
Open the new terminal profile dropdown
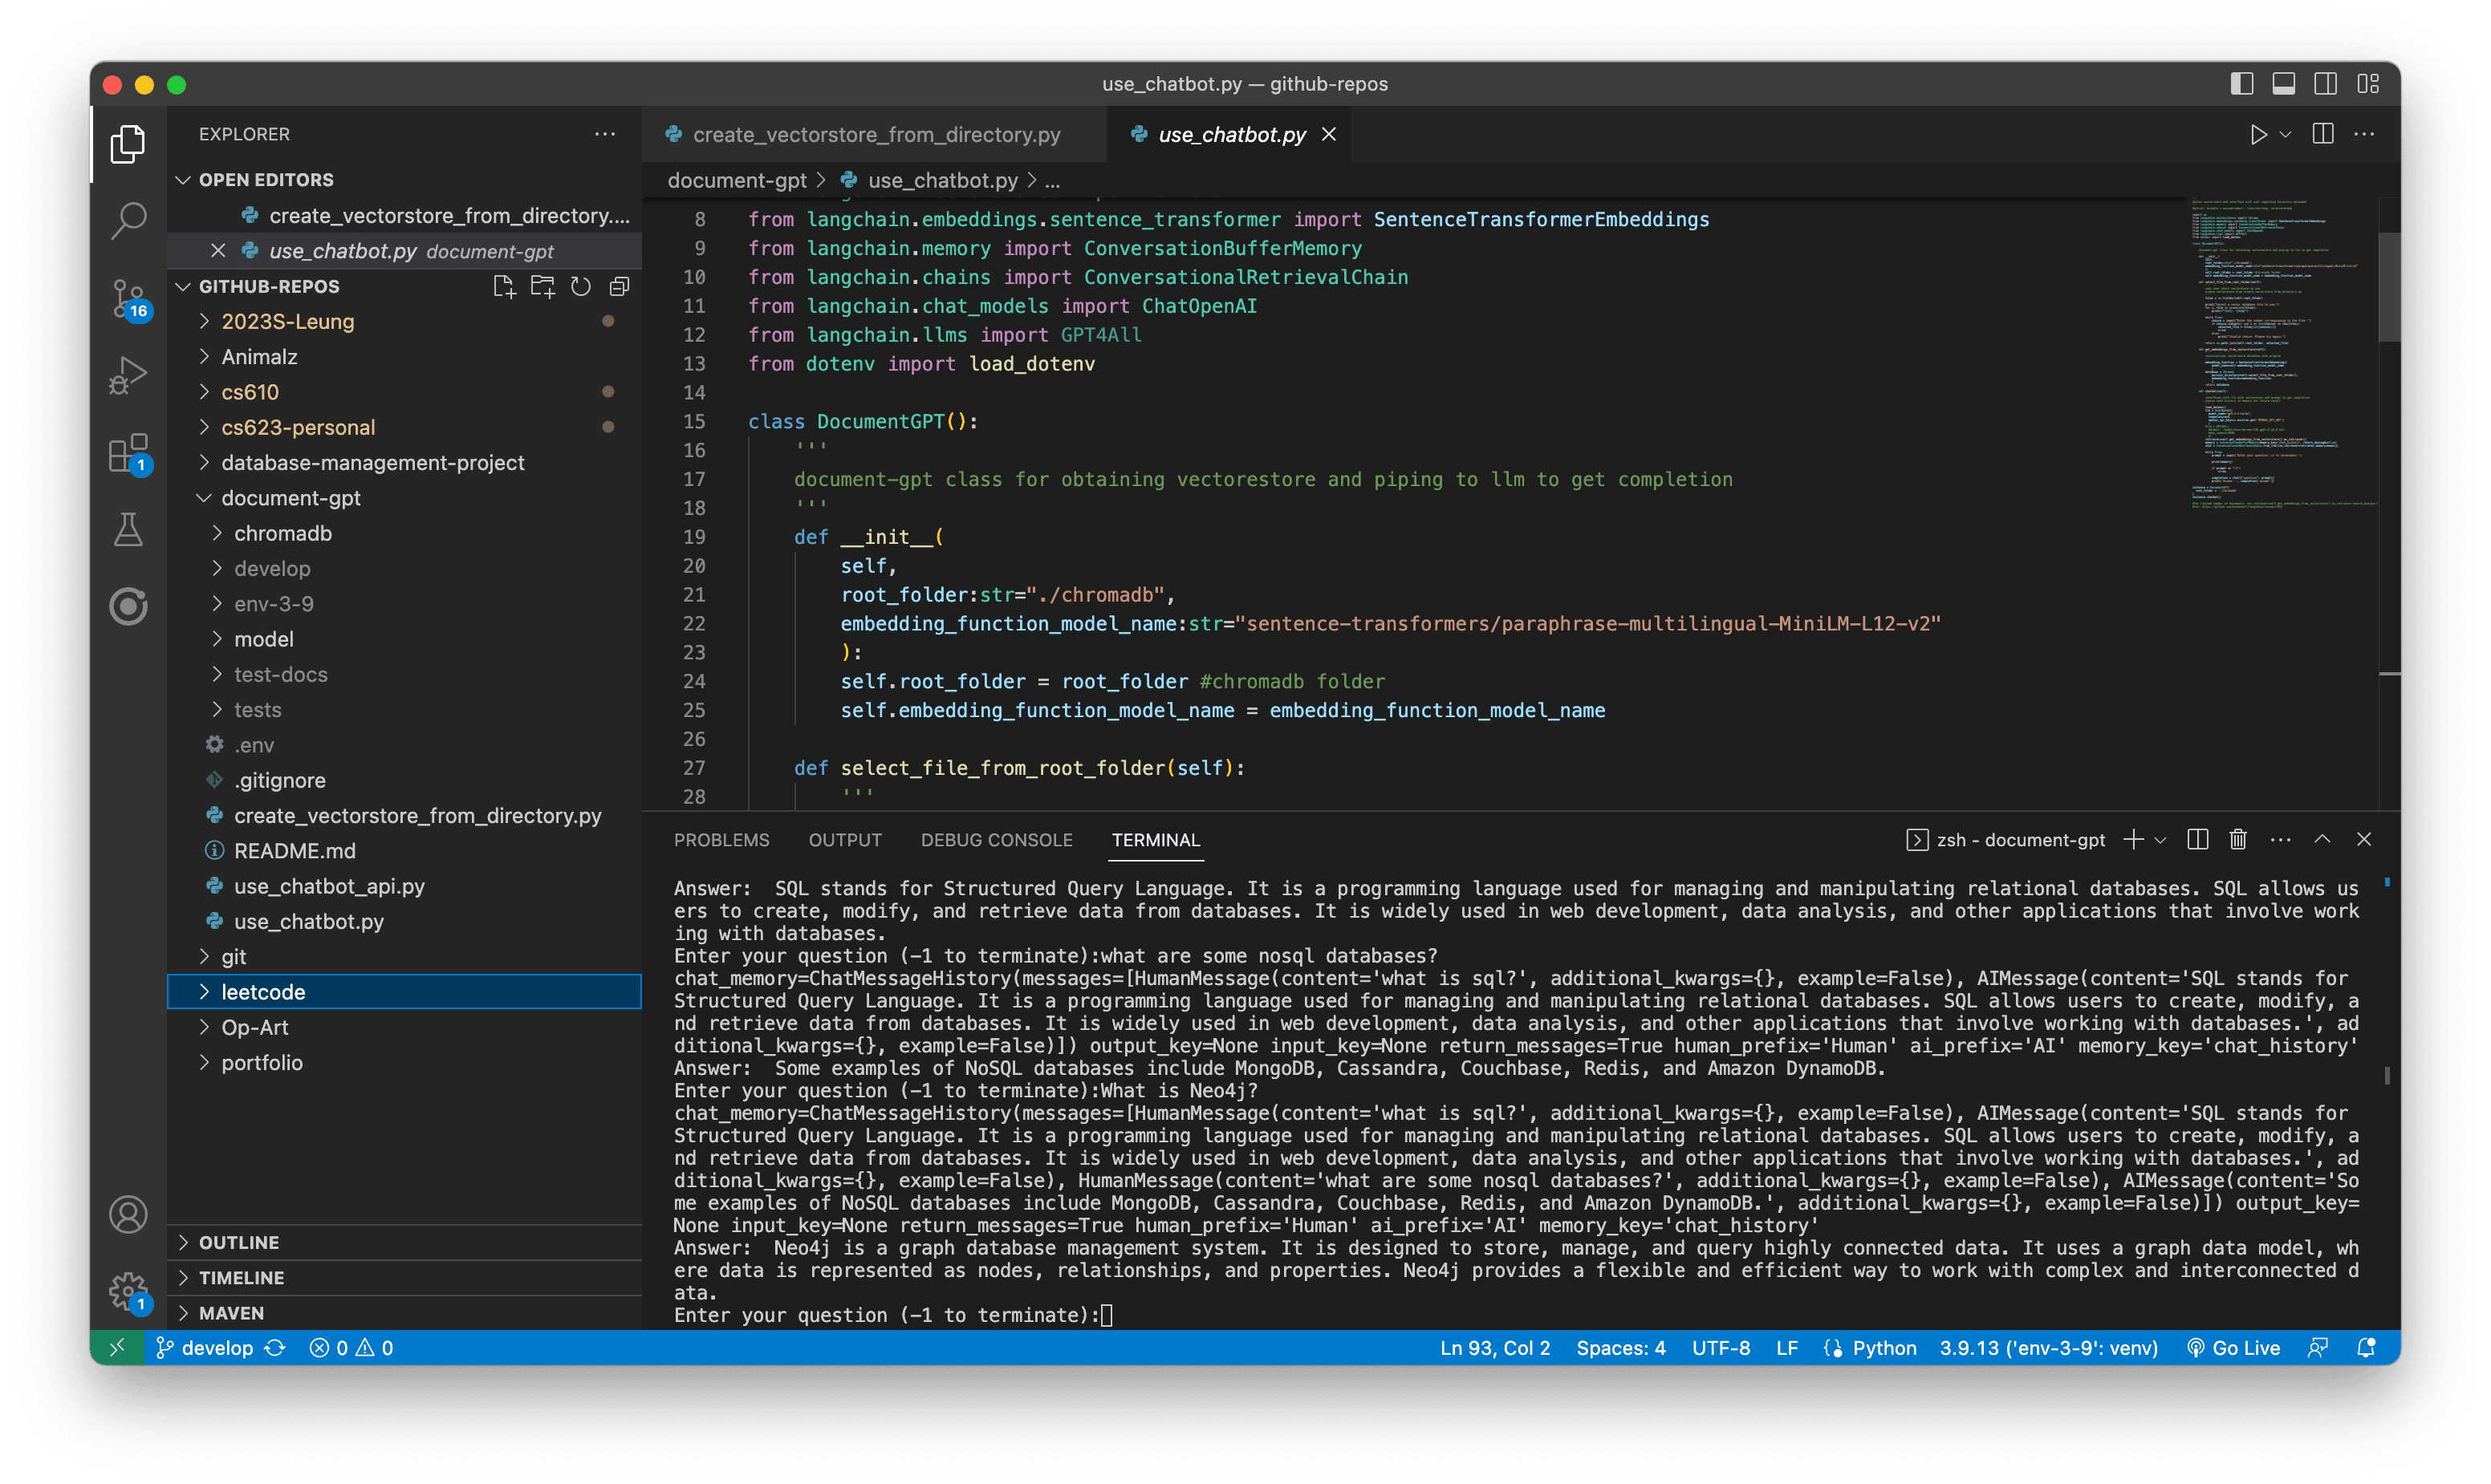(2161, 840)
